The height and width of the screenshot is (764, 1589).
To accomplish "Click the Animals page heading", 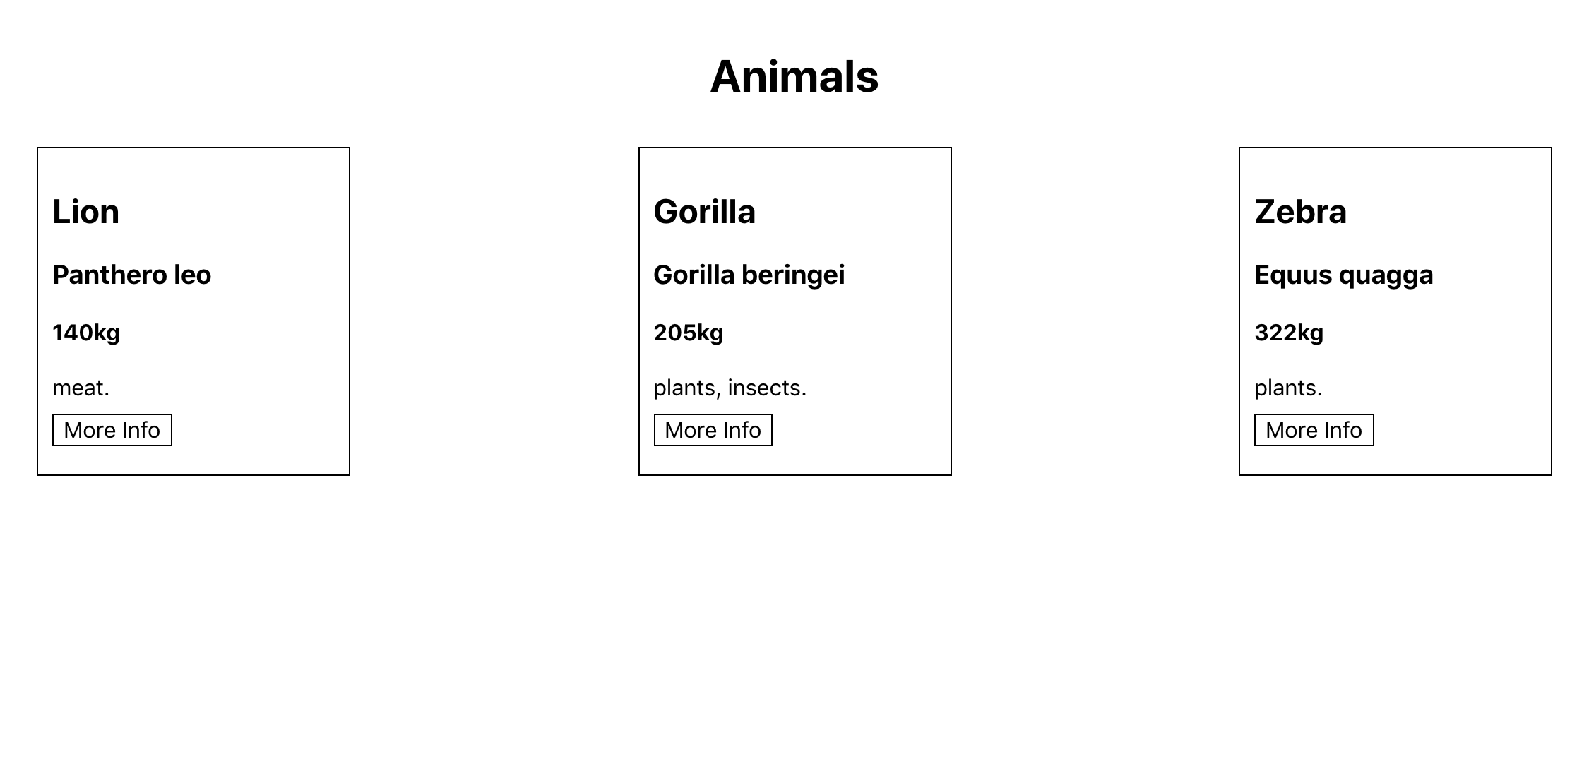I will (794, 76).
